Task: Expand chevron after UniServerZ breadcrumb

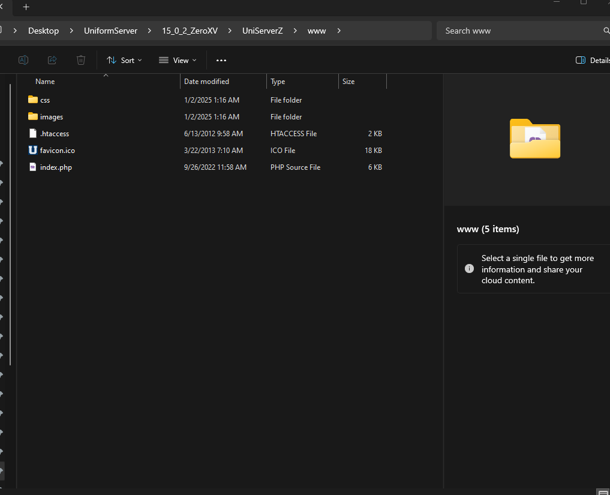Action: (x=295, y=31)
